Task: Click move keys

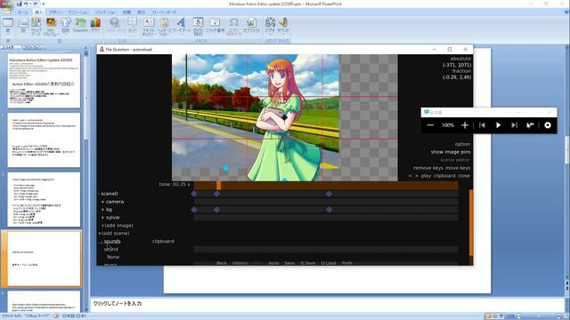Action: (458, 168)
